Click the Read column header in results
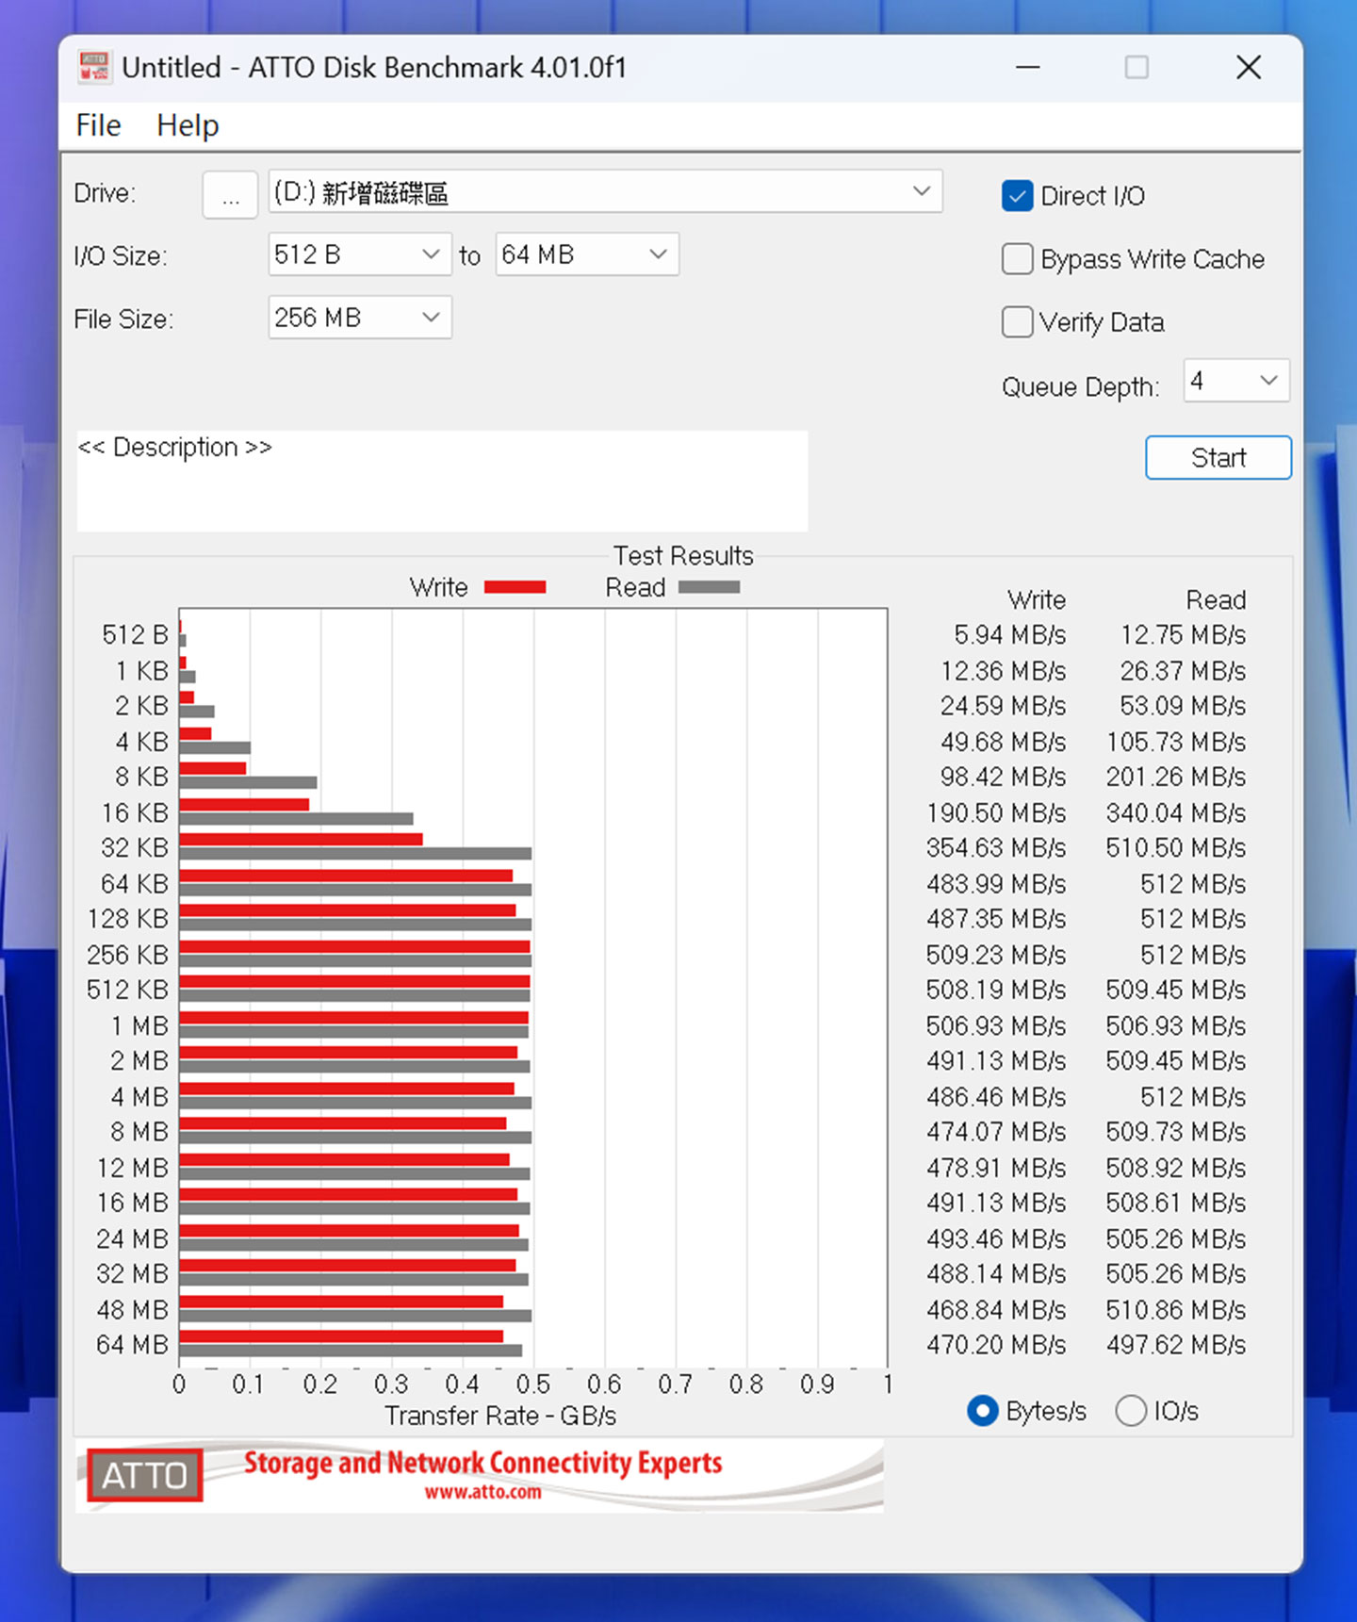The image size is (1357, 1622). pos(1216,600)
